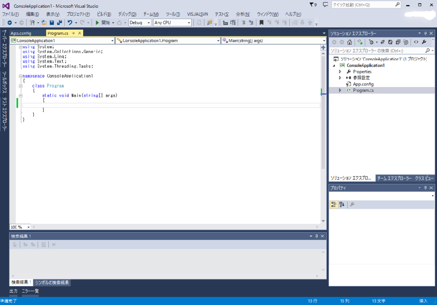Click the Solution Explorer search field

click(x=382, y=51)
